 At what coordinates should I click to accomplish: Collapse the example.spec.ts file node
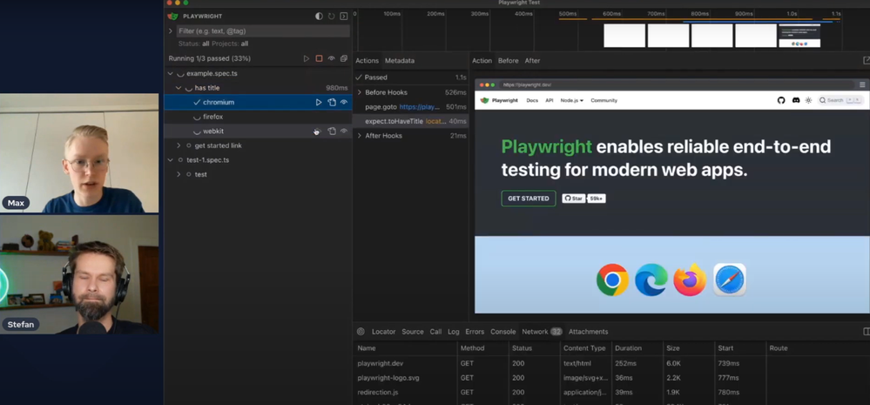pyautogui.click(x=171, y=73)
